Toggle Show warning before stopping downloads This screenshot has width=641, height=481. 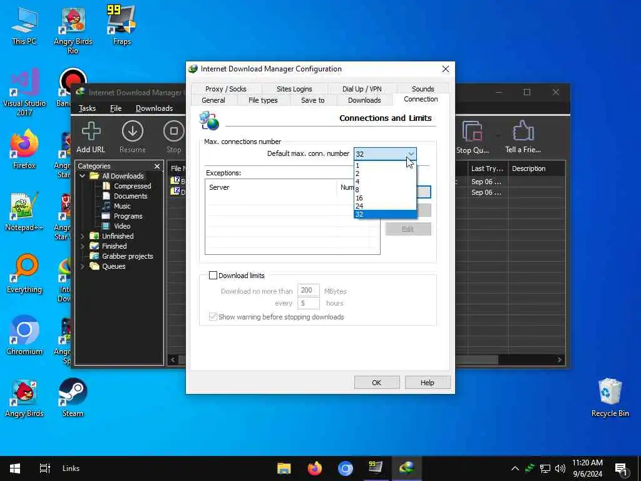pyautogui.click(x=213, y=316)
